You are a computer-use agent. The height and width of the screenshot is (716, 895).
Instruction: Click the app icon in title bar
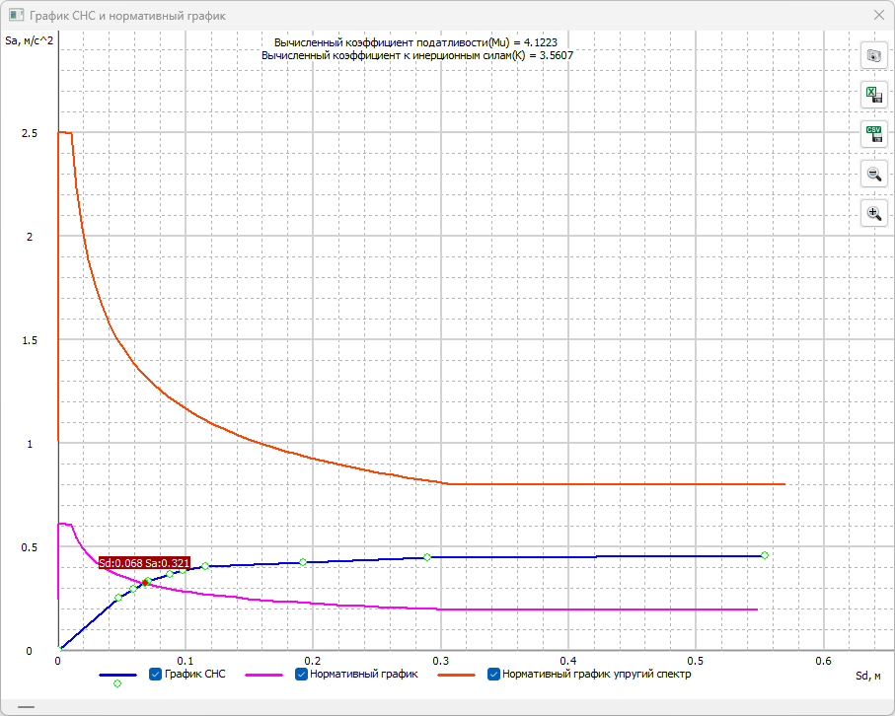point(16,16)
